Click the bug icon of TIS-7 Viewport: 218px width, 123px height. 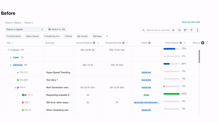point(23,102)
